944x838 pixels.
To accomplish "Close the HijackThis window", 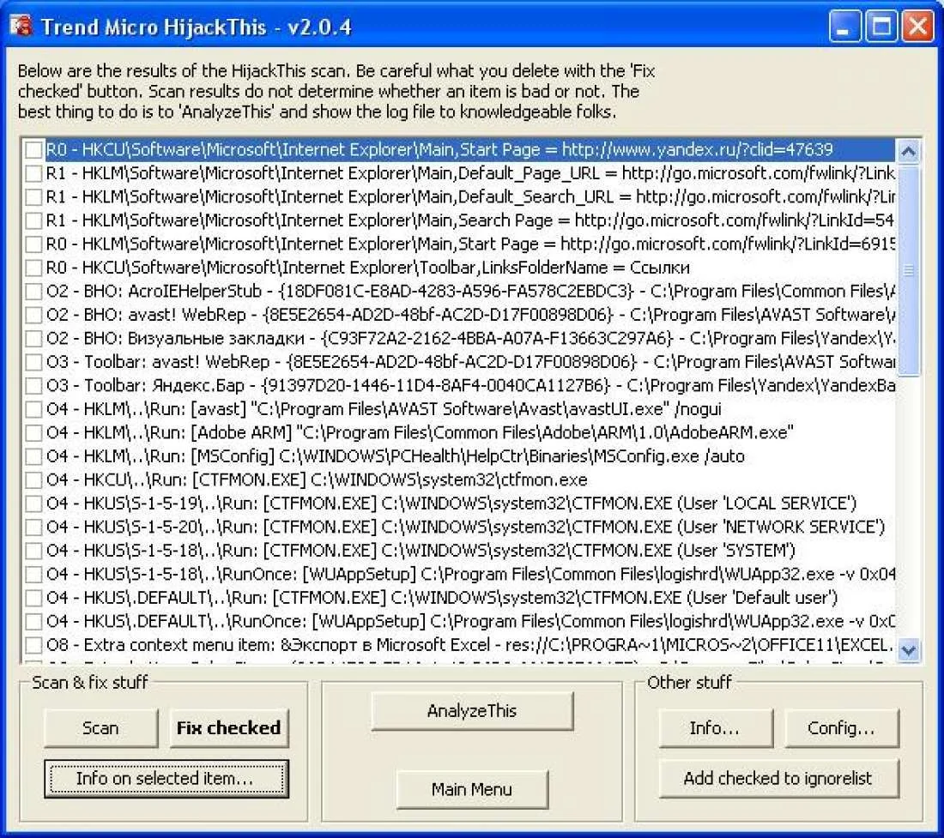I will tap(918, 27).
